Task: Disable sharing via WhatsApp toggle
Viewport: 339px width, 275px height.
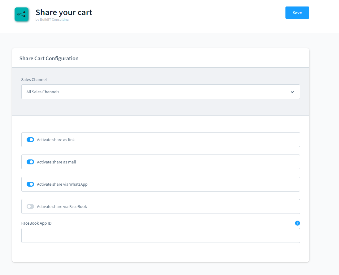Action: [x=30, y=184]
